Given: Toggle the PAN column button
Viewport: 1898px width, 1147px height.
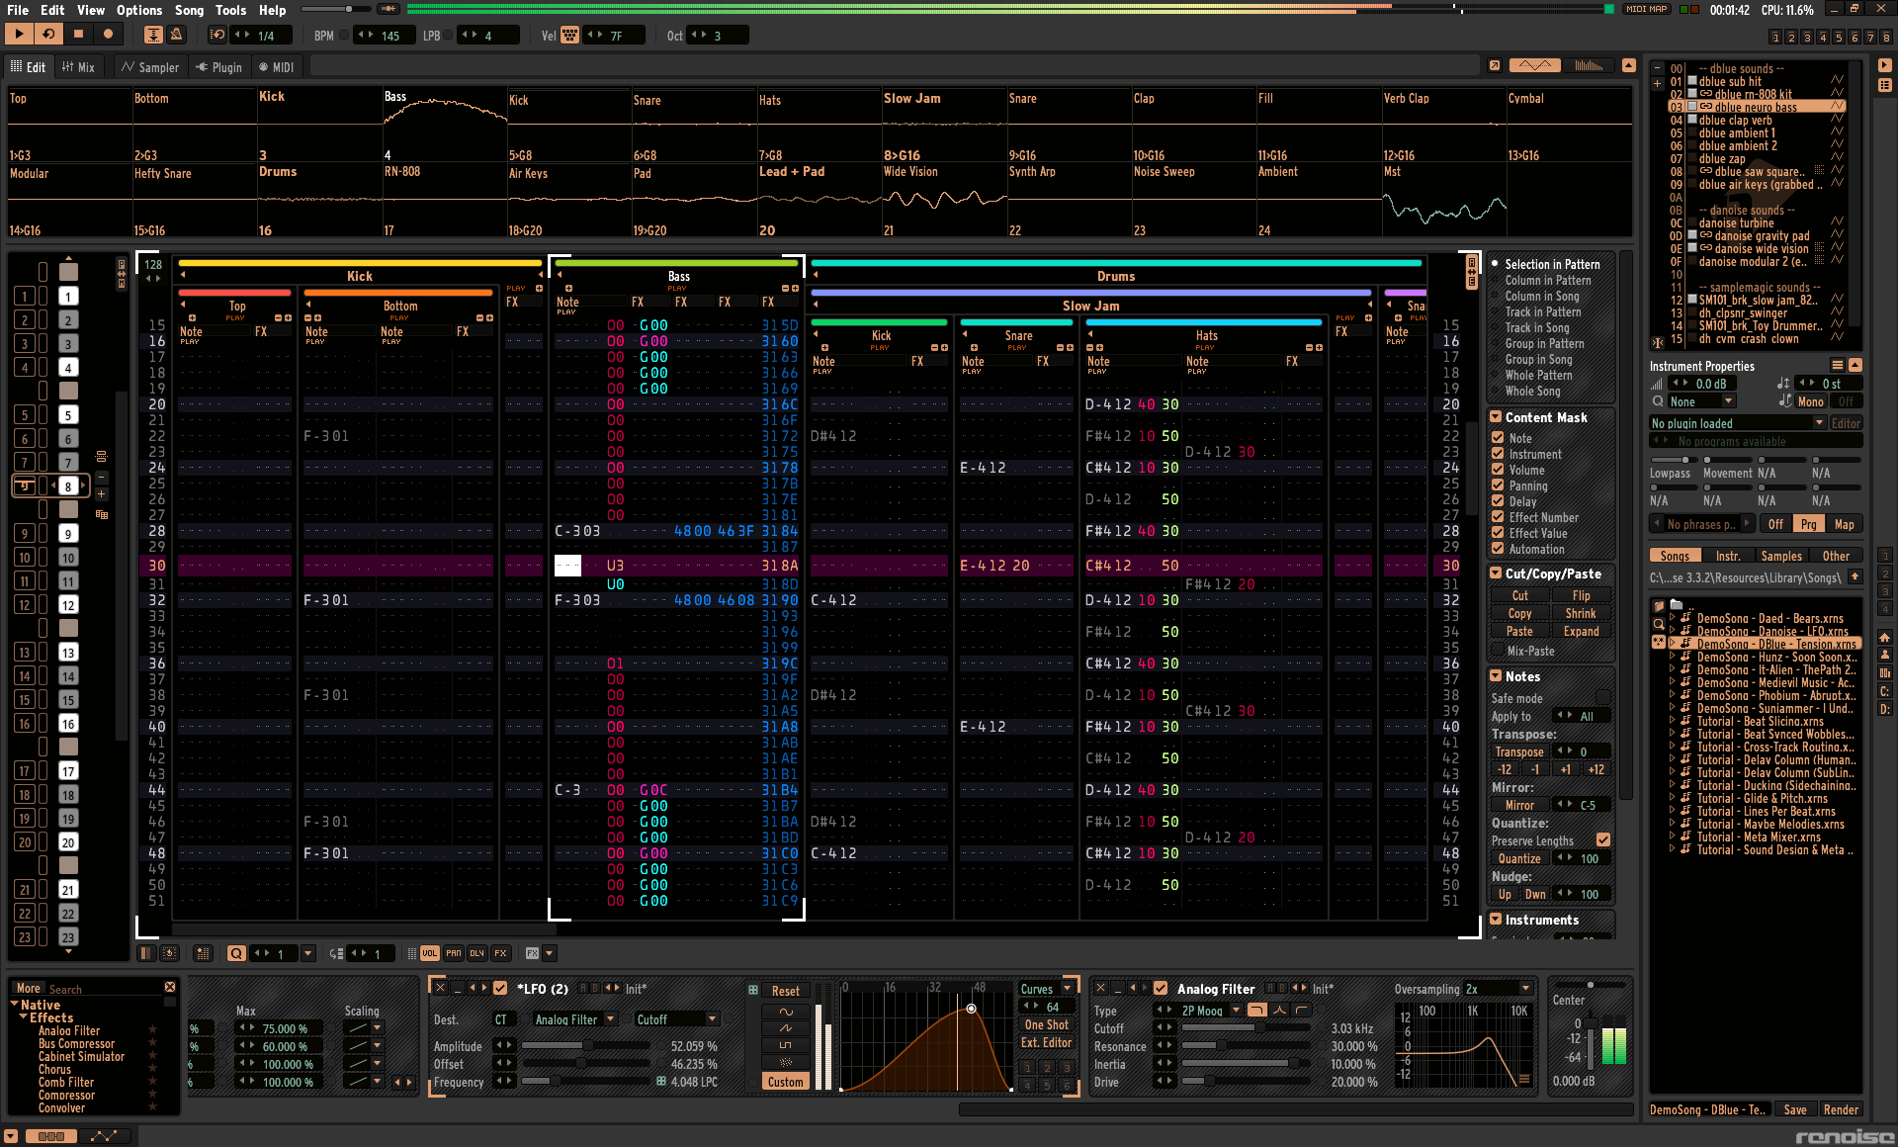Looking at the screenshot, I should pos(453,953).
